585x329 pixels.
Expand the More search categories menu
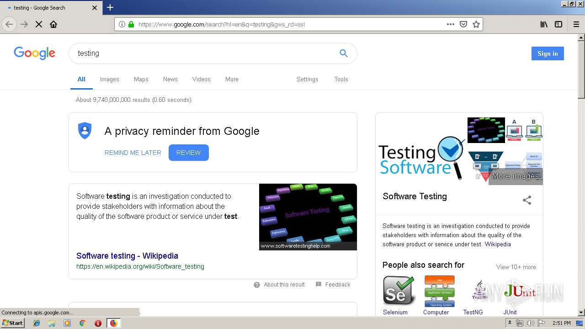(x=232, y=80)
